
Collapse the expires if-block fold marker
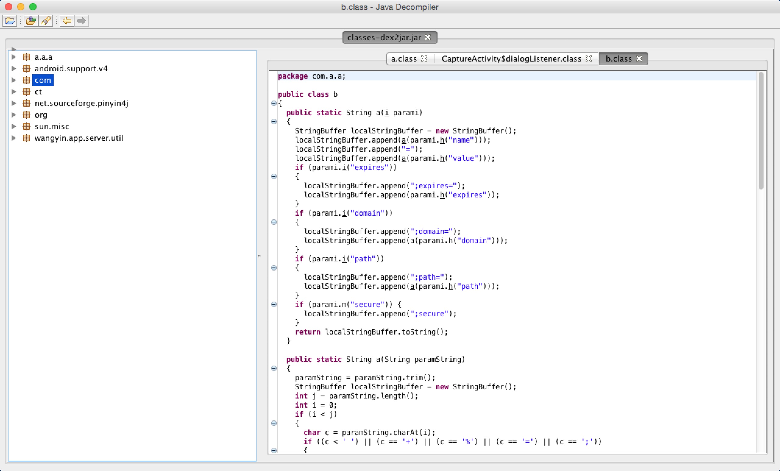click(274, 176)
